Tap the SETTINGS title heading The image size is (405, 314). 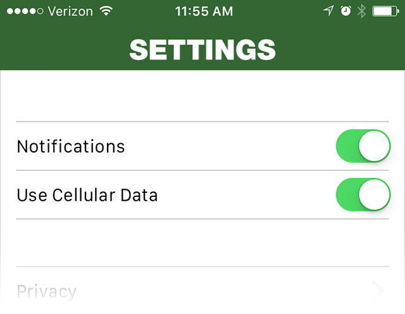pos(202,49)
